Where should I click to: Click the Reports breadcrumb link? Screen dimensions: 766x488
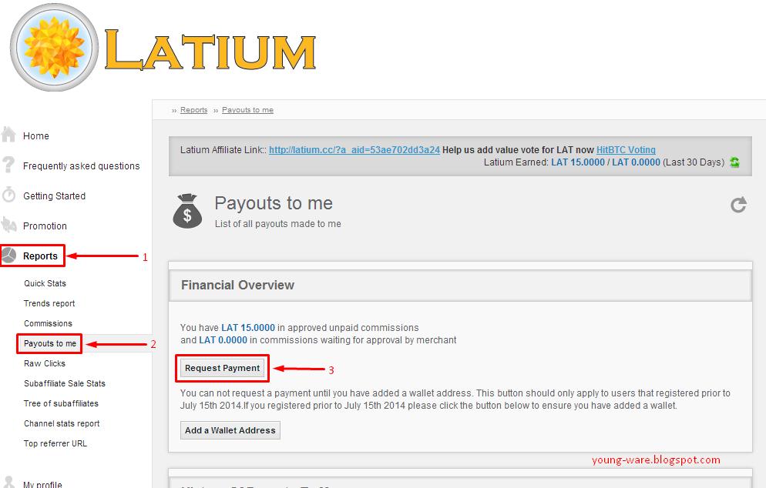click(194, 110)
